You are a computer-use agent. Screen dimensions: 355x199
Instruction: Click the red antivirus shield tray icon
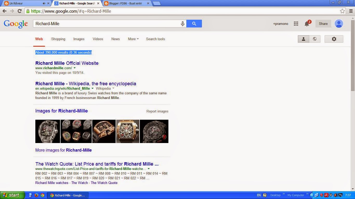click(321, 195)
